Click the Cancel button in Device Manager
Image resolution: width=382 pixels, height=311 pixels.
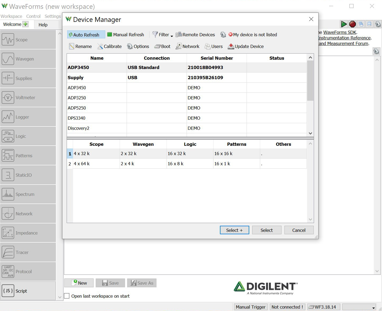coord(299,230)
